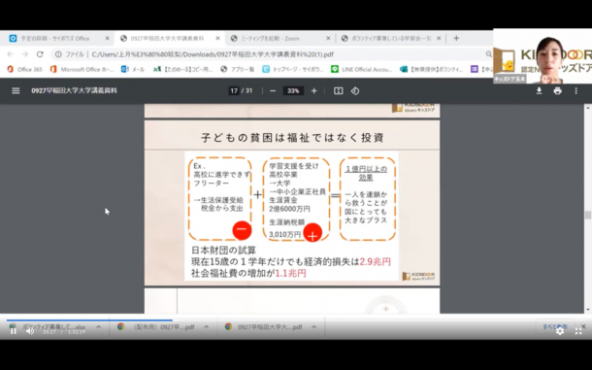This screenshot has height=370, width=592.
Task: Click the page number field showing 17
Action: point(234,91)
